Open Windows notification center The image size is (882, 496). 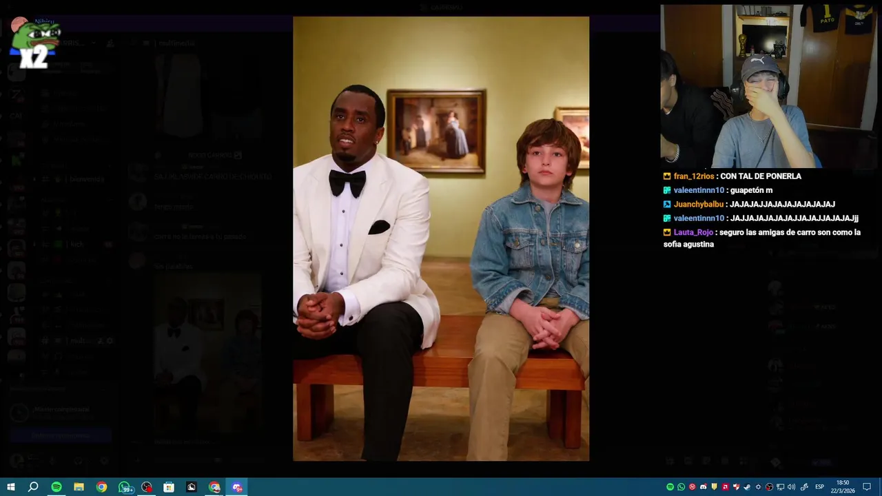pos(867,487)
